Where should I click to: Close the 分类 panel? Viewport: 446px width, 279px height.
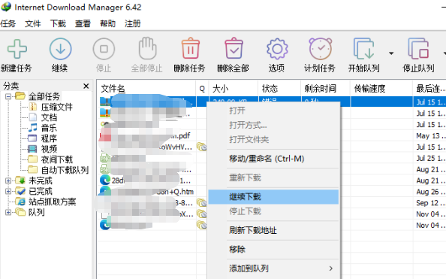coord(86,86)
